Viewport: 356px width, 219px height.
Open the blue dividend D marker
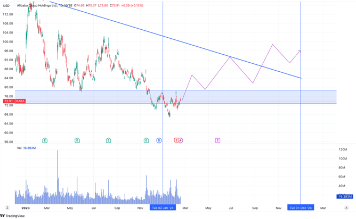[159, 140]
